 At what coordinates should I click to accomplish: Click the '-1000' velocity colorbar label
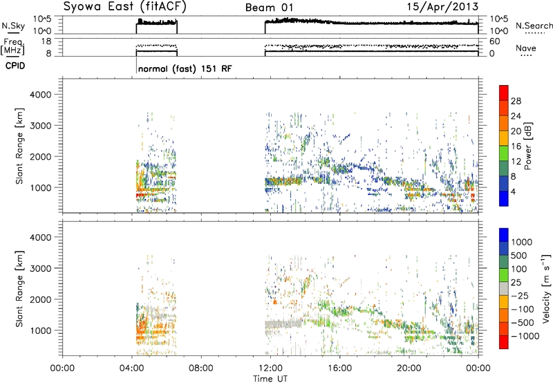tap(525, 336)
